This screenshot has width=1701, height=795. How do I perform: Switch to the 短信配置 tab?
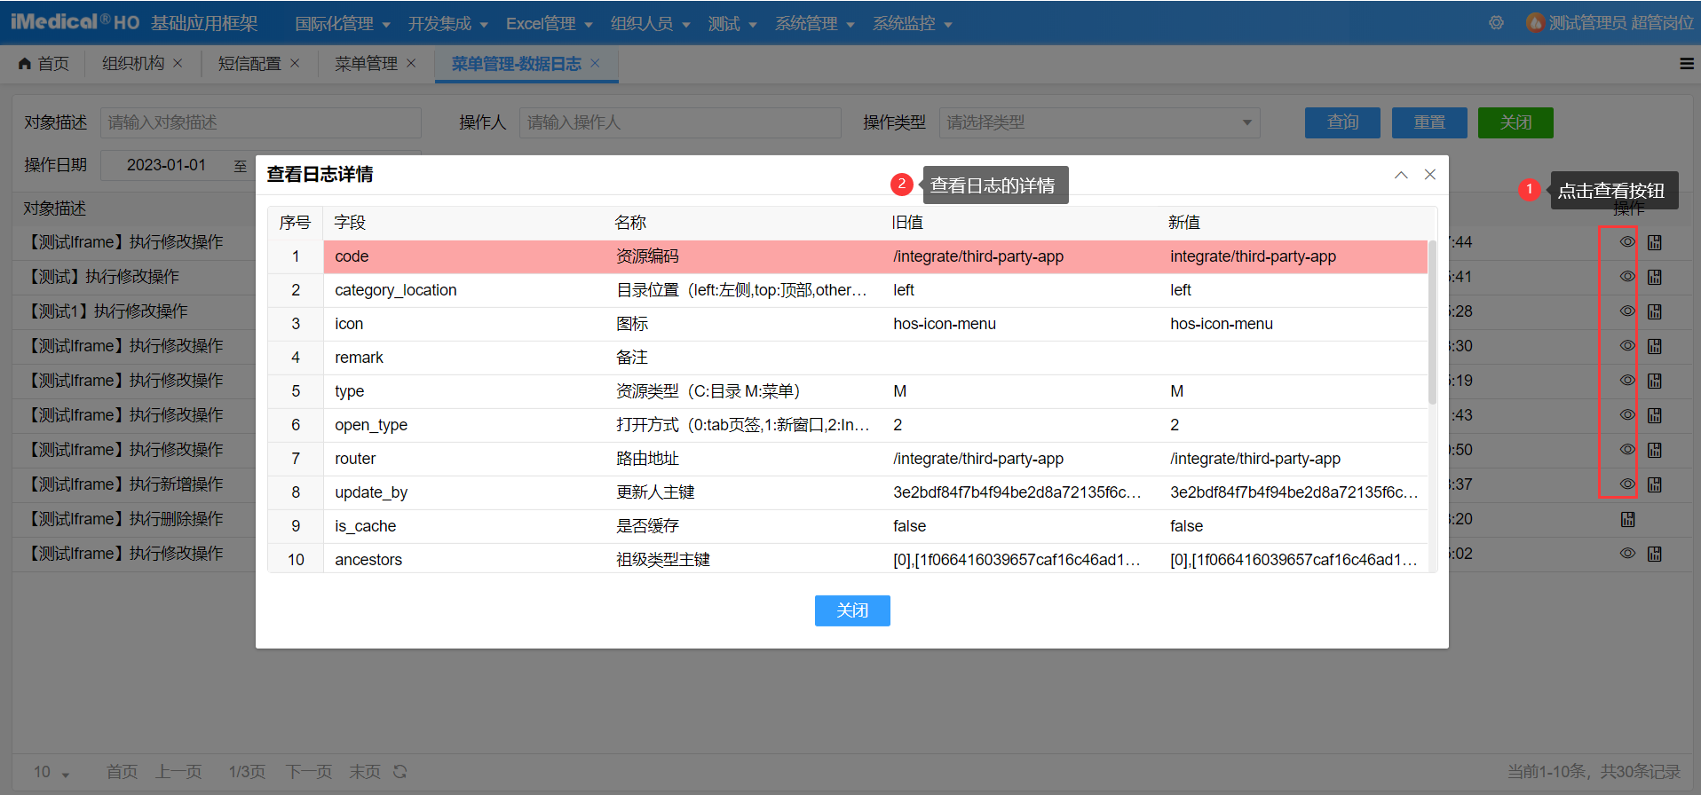click(x=249, y=64)
